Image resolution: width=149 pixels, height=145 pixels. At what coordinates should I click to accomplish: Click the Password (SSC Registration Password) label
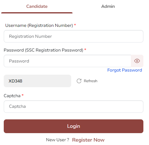[x=43, y=50]
